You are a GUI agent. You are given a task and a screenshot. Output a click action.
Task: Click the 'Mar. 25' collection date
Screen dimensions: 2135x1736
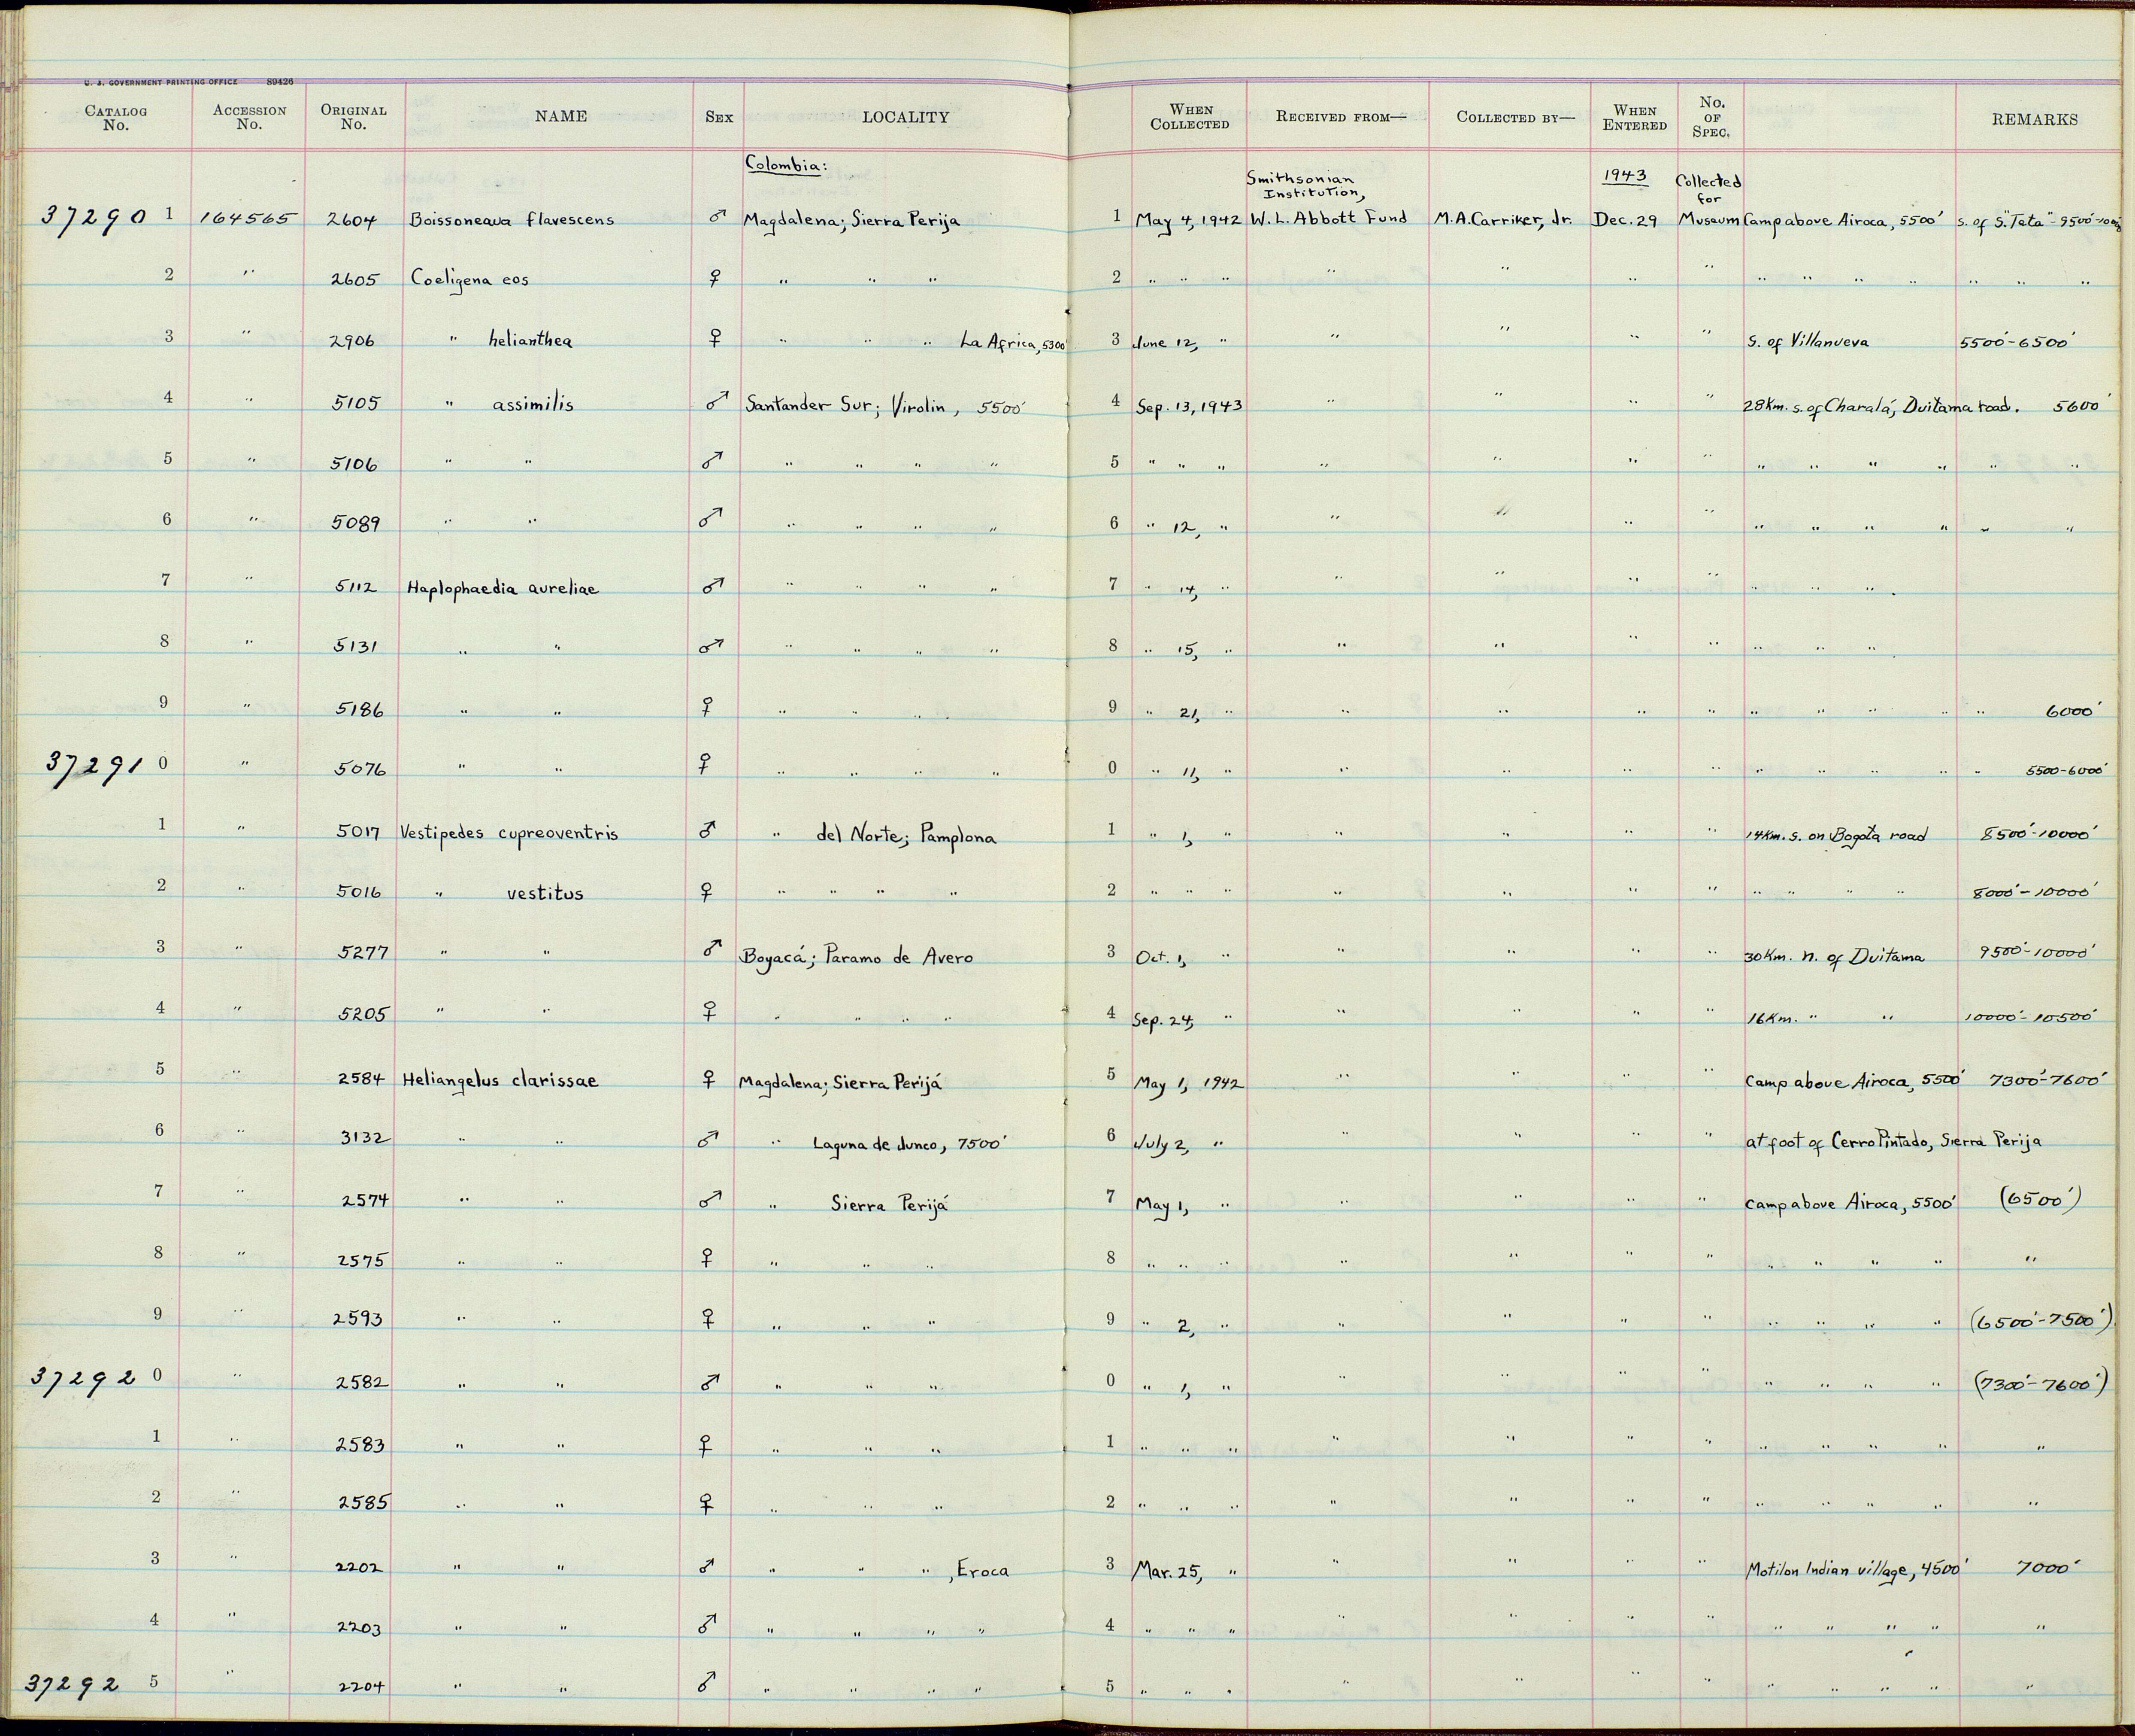coord(1169,1571)
